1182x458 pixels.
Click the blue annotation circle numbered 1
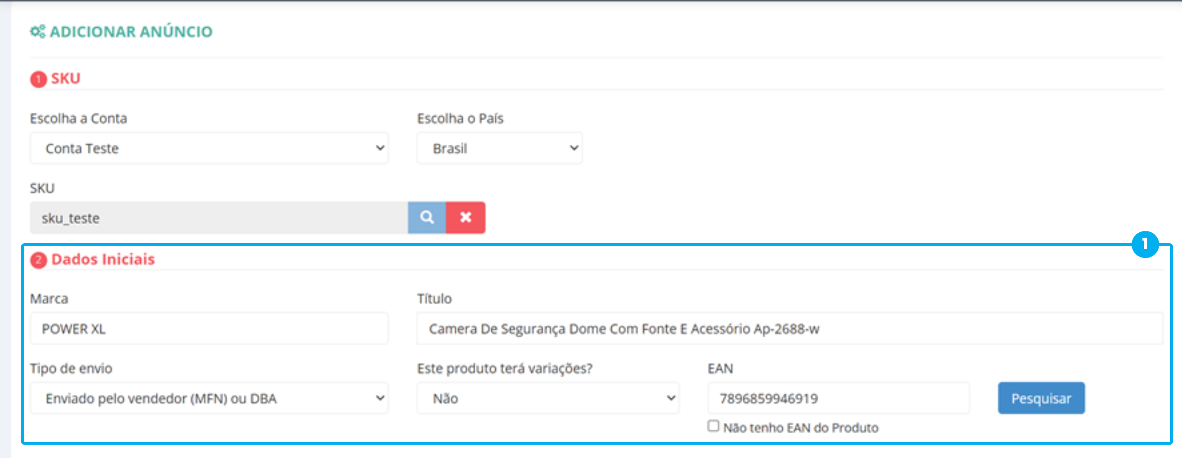[x=1145, y=244]
